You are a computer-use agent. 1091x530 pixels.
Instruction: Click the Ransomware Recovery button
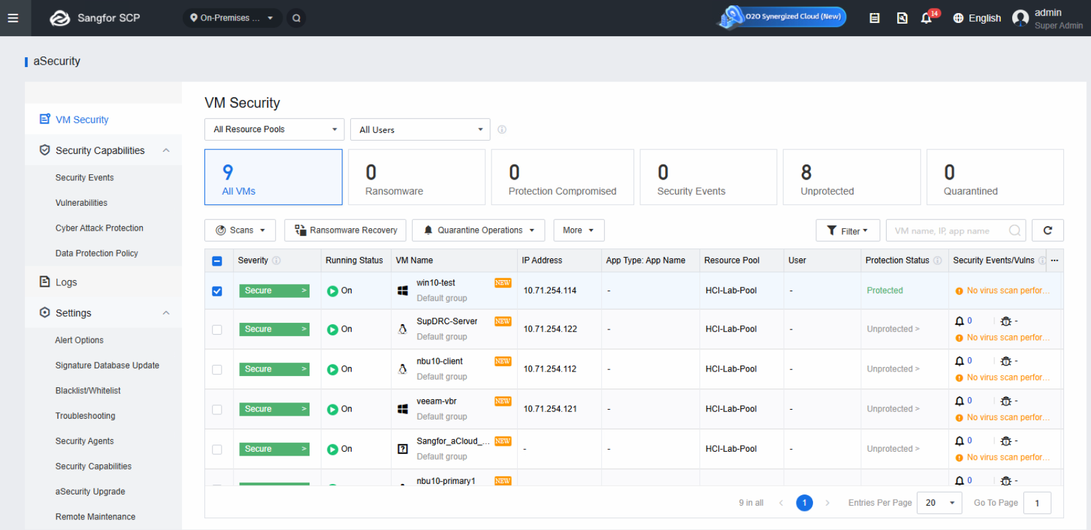[x=346, y=230]
